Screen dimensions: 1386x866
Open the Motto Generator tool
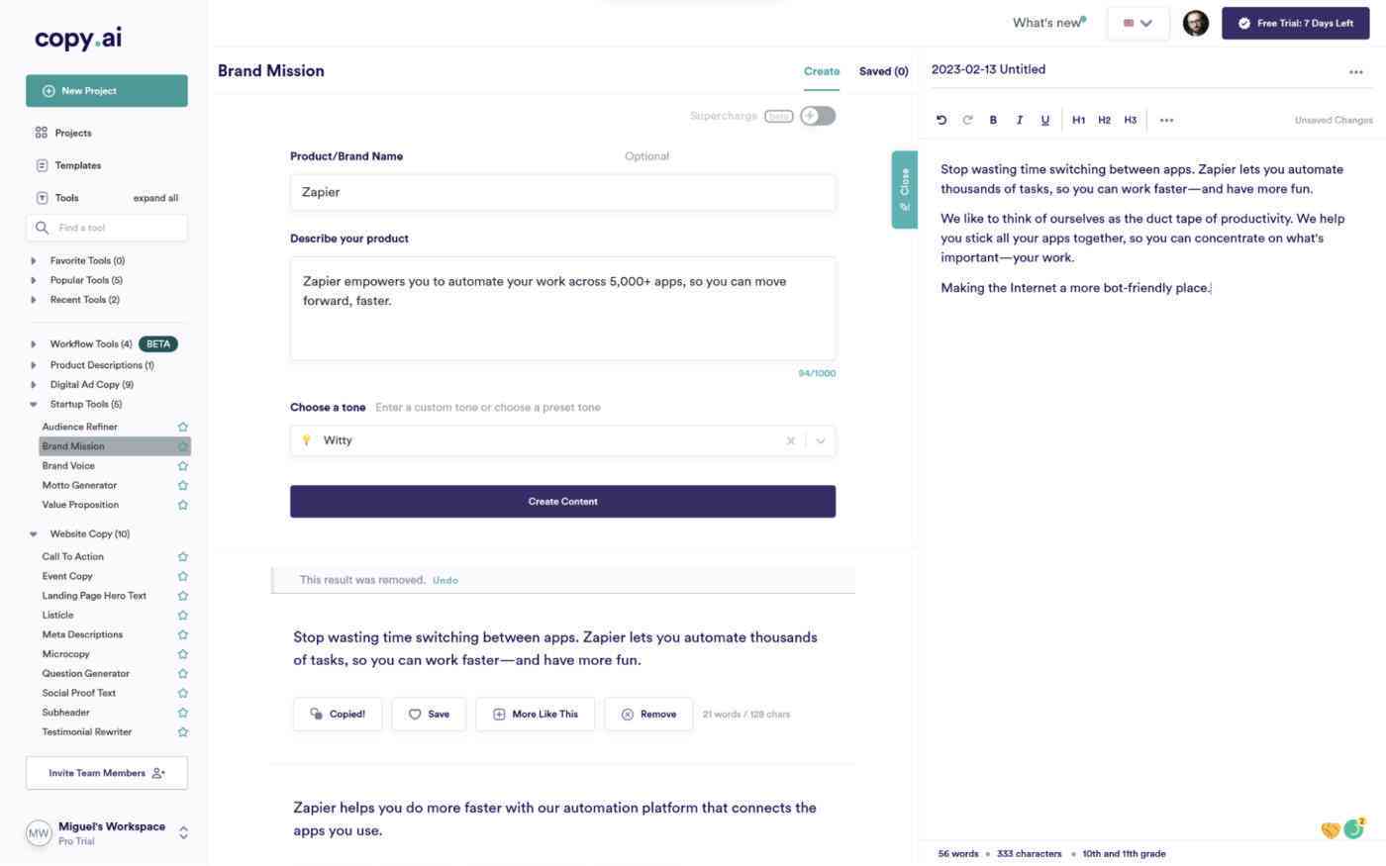(79, 485)
